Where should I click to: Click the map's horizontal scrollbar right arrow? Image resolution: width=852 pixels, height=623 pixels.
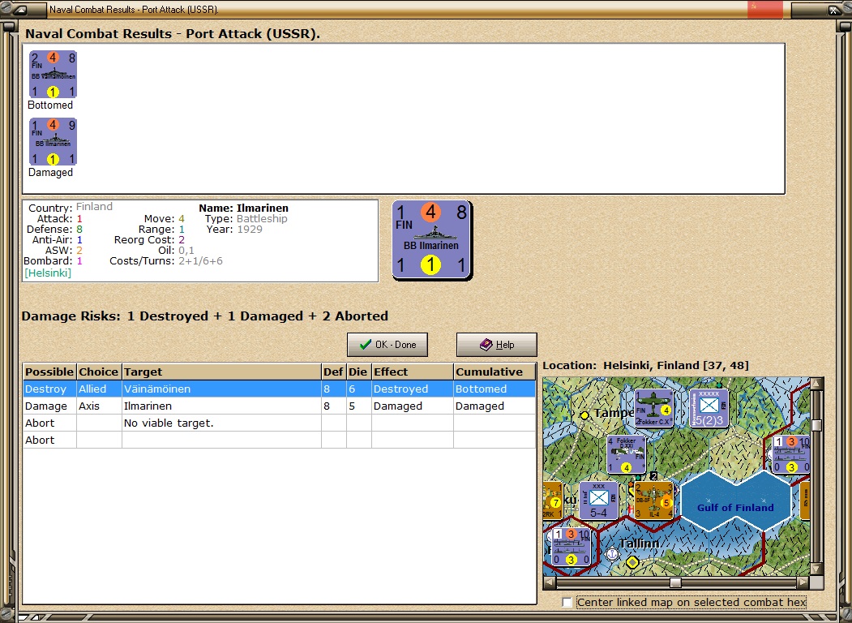803,582
